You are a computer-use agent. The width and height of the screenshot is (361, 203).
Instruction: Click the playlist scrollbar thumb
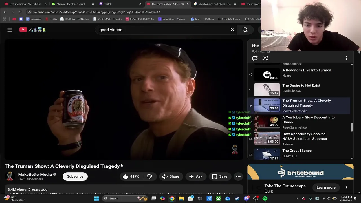click(352, 127)
